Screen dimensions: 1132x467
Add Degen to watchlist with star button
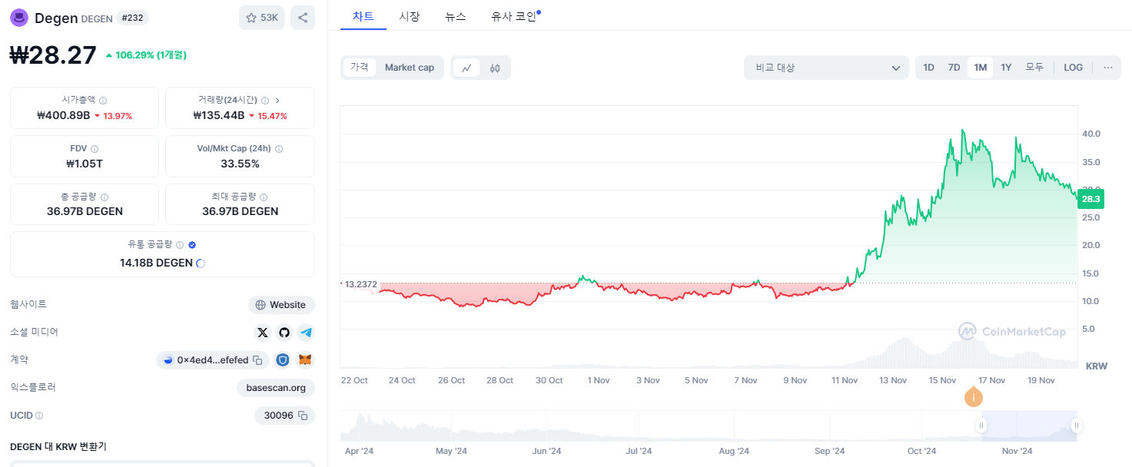pos(261,18)
